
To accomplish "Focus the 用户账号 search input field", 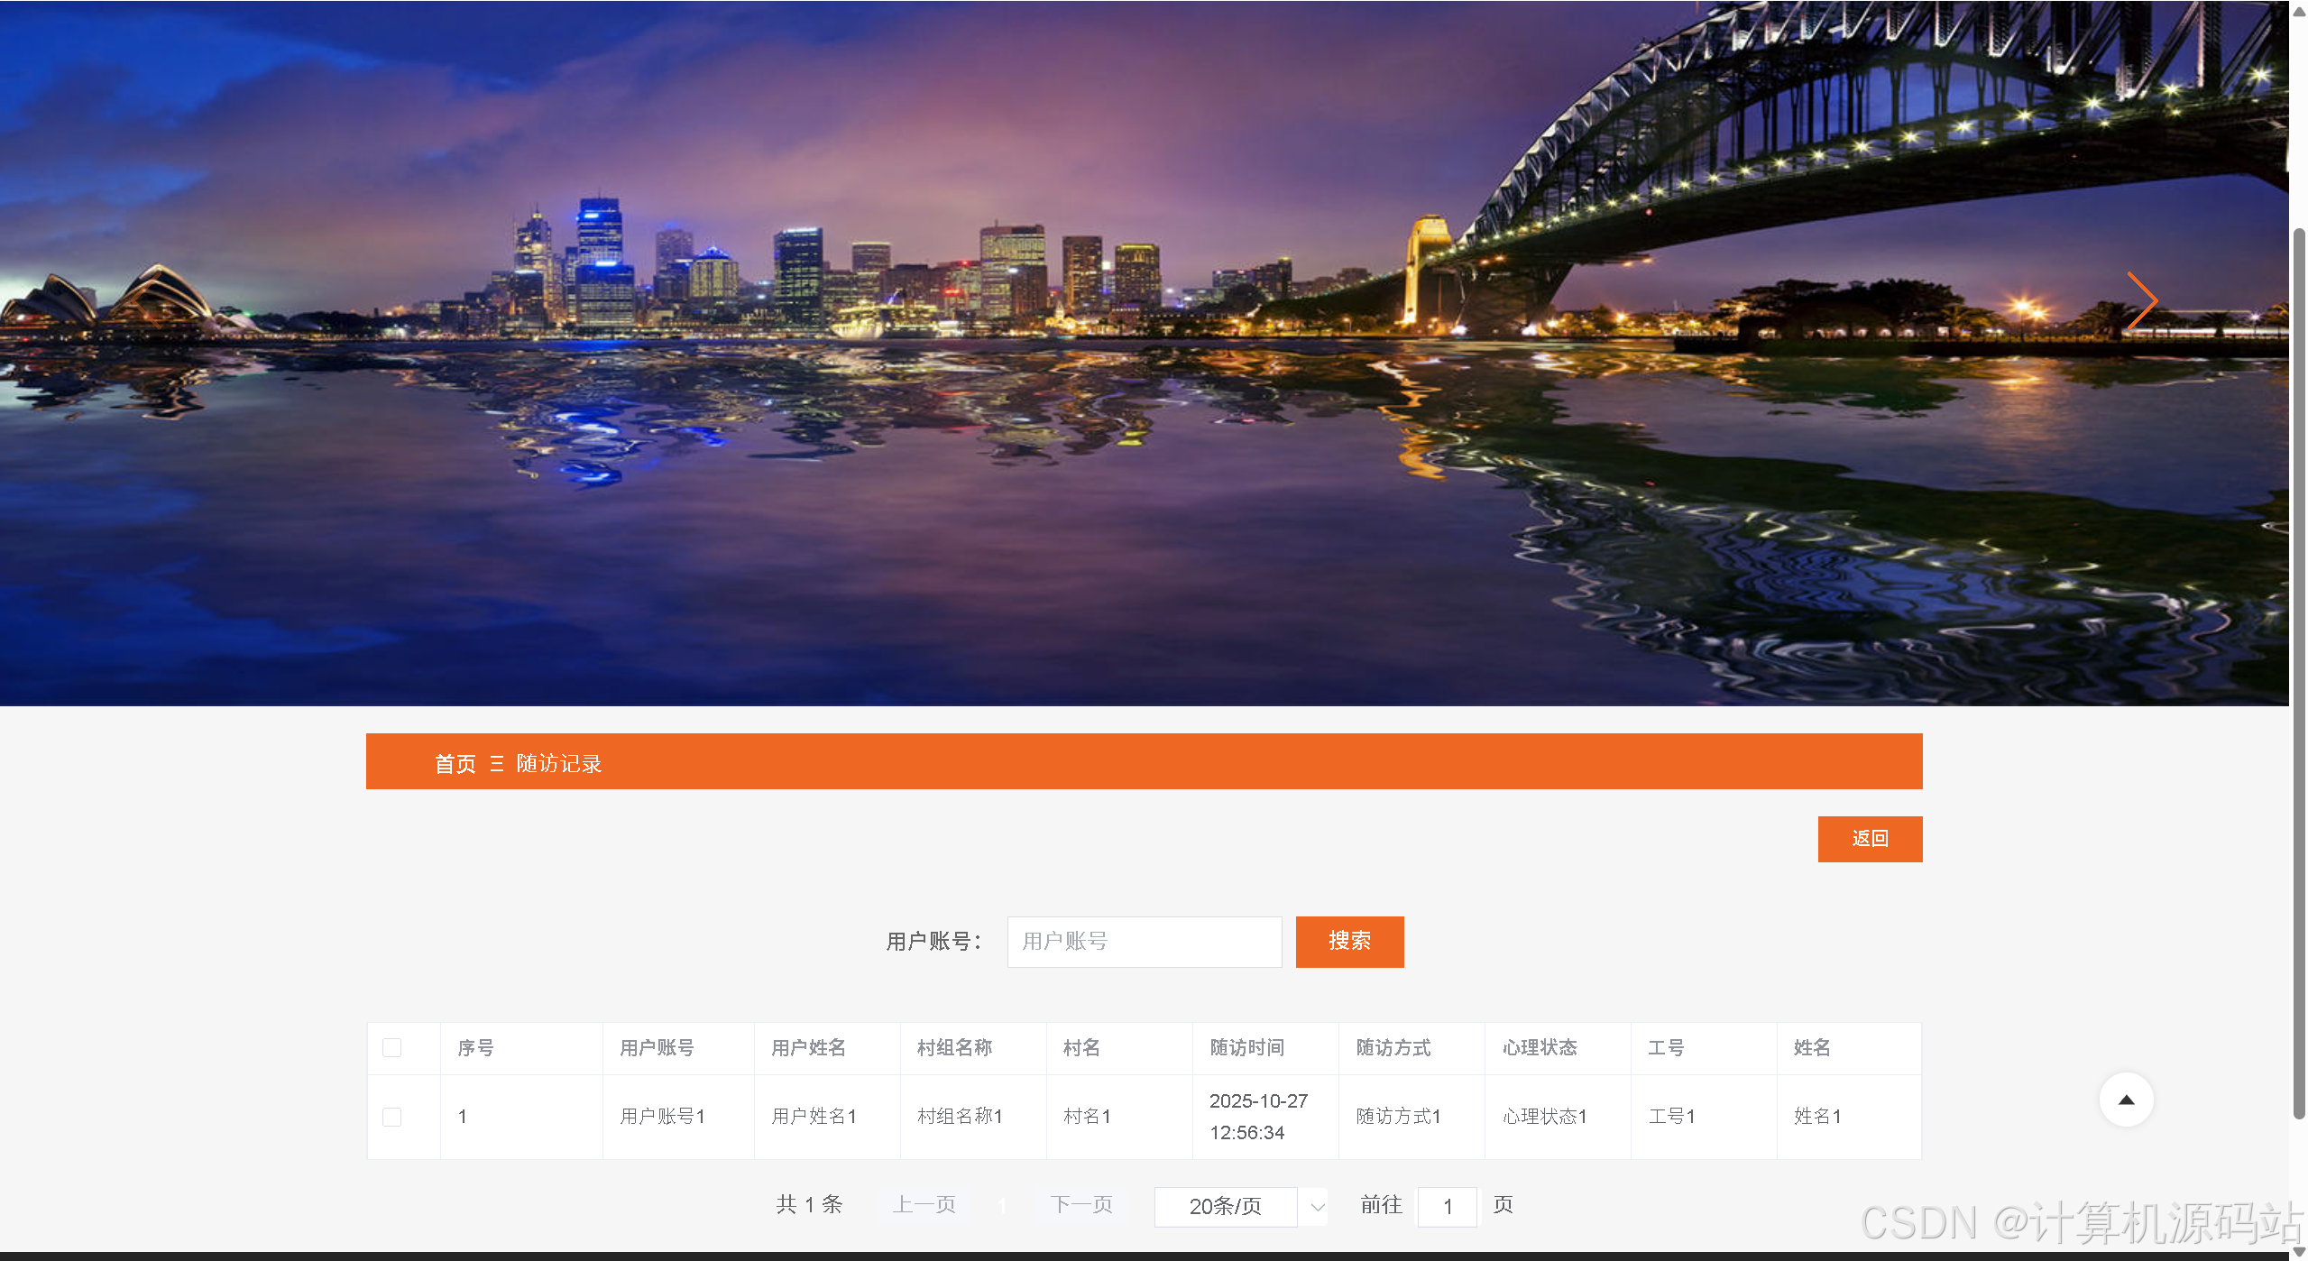I will tap(1144, 942).
